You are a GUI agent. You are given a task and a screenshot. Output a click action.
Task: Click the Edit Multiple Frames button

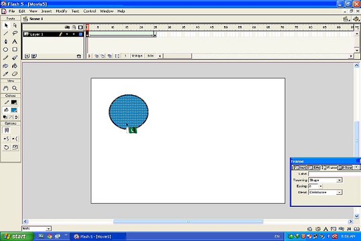110,56
